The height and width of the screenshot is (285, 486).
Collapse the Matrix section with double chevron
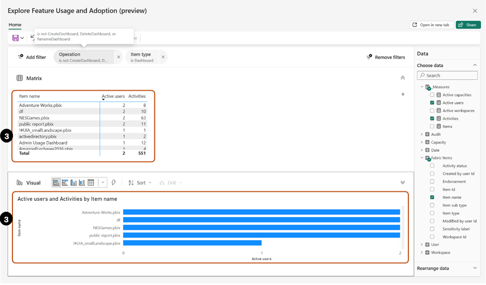tap(403, 78)
